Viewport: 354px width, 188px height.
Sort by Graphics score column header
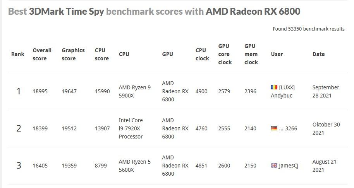tap(73, 54)
